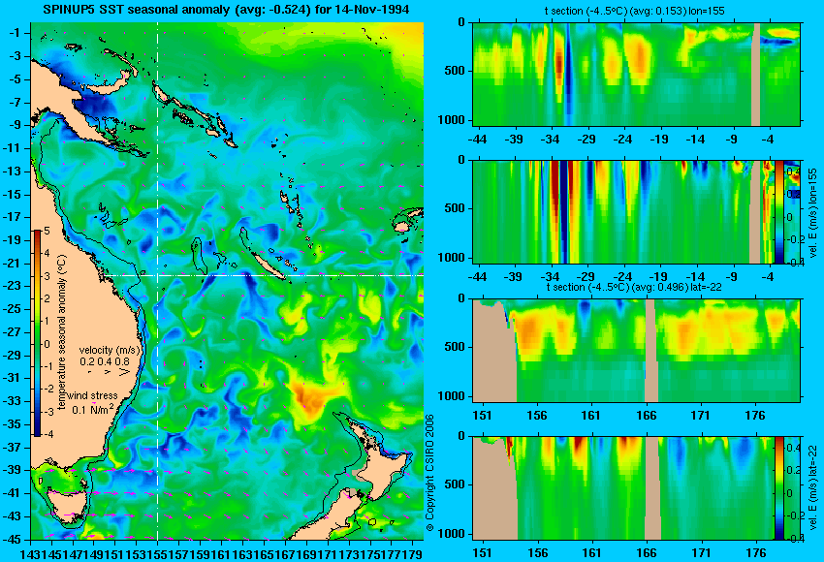Click the '179' longitude label on the map axis
The height and width of the screenshot is (562, 824).
[x=415, y=553]
